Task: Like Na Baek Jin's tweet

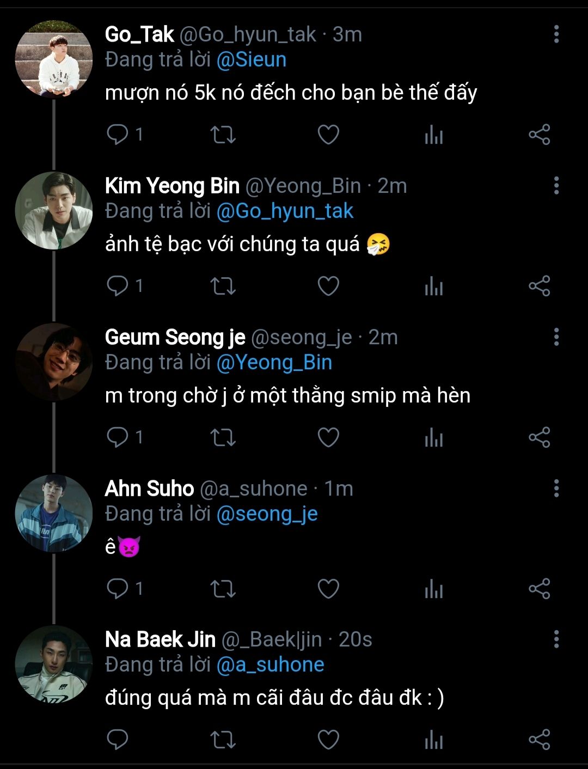Action: click(328, 739)
